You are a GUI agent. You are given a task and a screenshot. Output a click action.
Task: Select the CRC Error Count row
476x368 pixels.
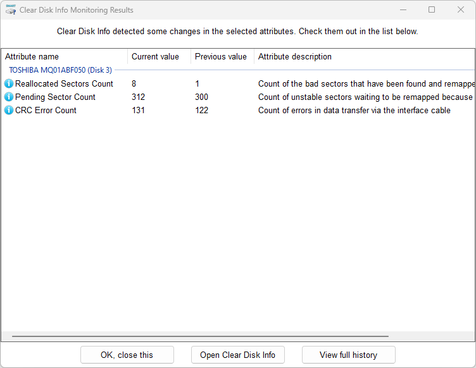pos(46,110)
